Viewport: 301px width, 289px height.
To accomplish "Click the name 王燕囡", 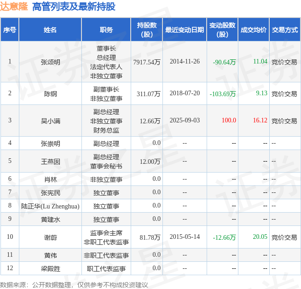I will (x=51, y=162).
